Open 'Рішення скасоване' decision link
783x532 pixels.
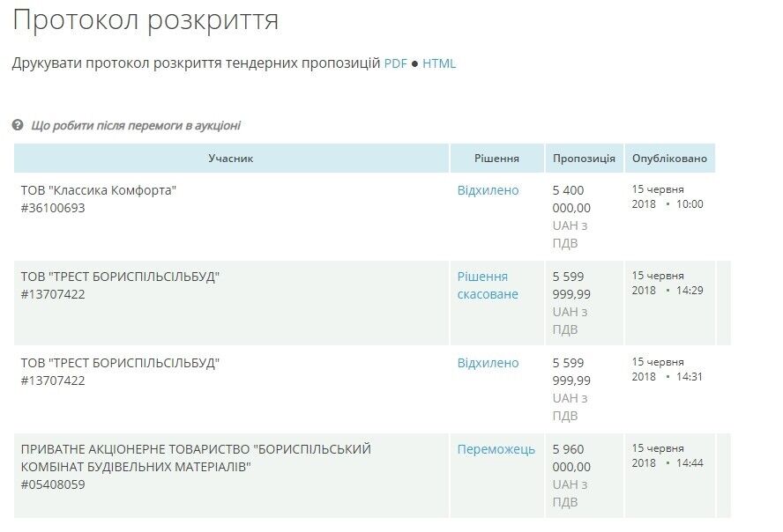coord(488,285)
